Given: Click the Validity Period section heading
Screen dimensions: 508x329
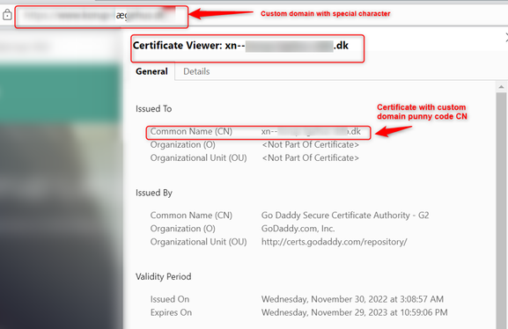Looking at the screenshot, I should pos(163,277).
